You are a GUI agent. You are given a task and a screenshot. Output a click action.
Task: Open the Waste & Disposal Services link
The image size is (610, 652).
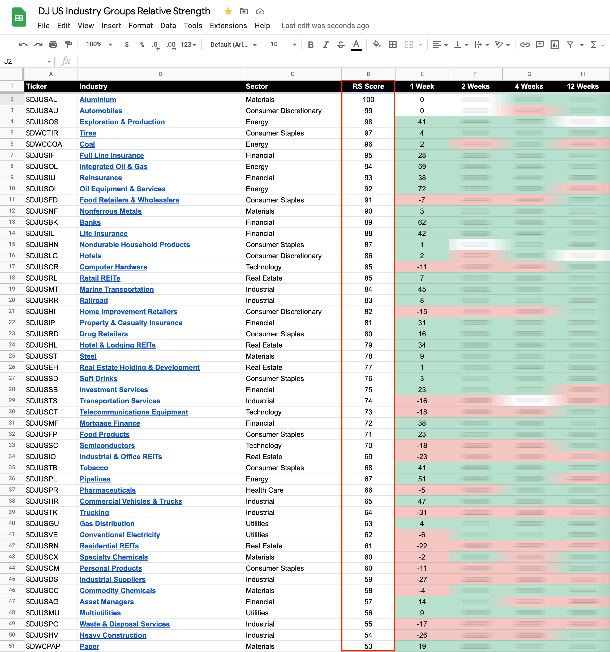click(124, 624)
